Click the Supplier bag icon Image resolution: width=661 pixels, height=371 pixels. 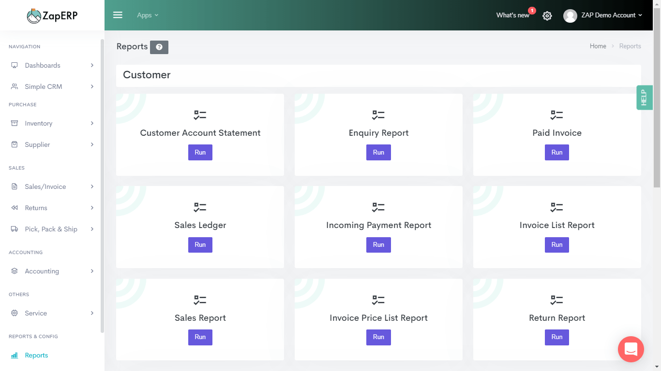15,144
